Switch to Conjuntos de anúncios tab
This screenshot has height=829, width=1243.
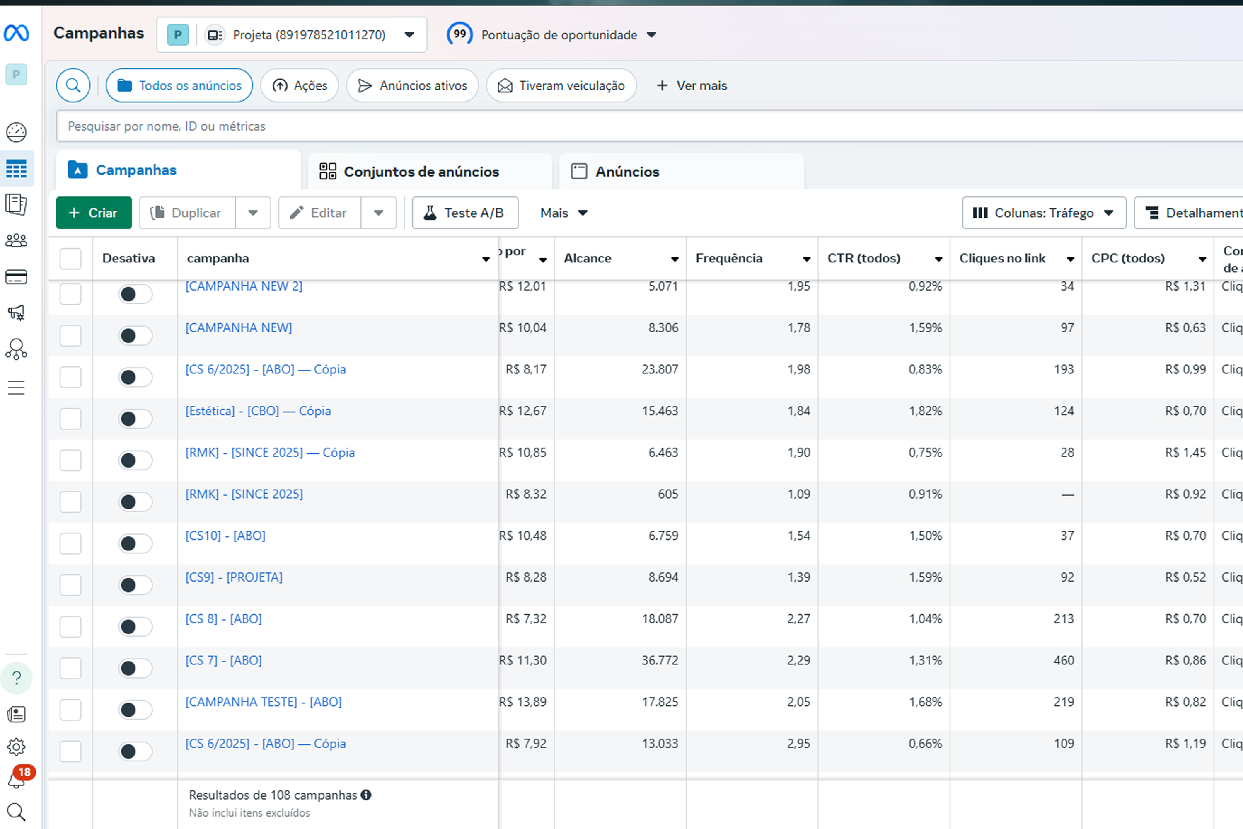click(430, 171)
